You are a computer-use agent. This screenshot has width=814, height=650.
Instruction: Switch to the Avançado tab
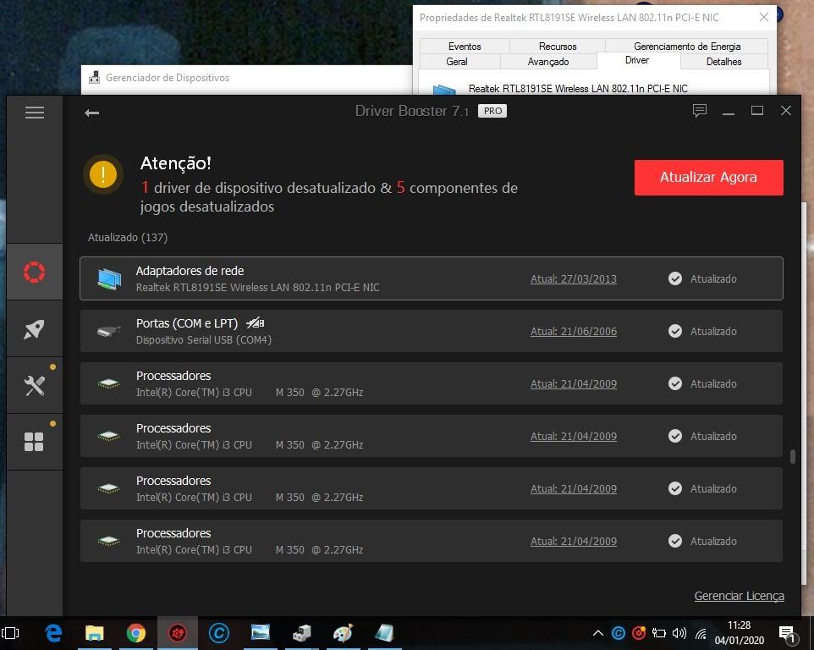tap(548, 62)
